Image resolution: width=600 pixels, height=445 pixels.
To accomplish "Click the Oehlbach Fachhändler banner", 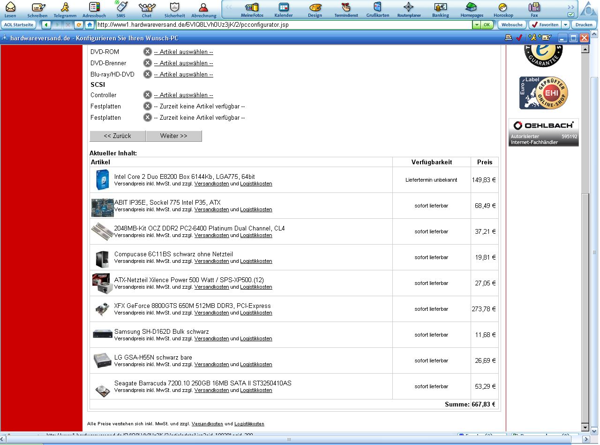I will pos(544,132).
